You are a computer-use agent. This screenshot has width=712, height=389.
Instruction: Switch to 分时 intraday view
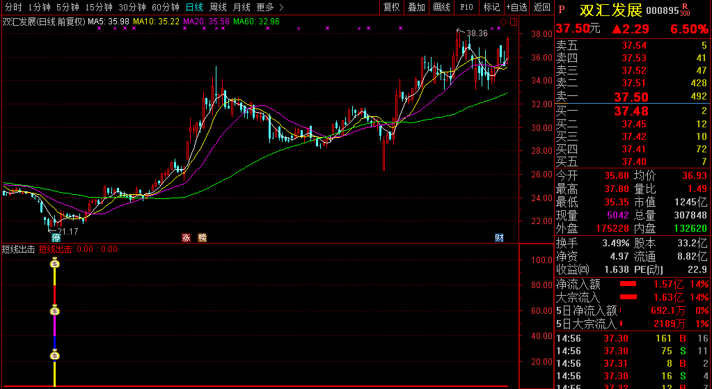[13, 7]
